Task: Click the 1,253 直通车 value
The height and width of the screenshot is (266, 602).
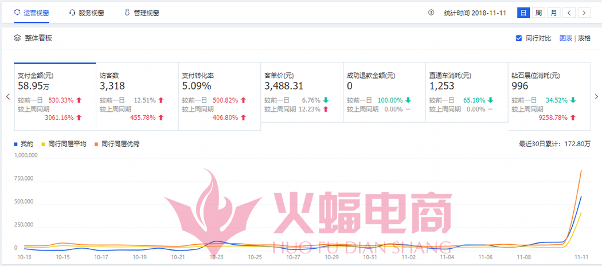Action: coord(441,86)
